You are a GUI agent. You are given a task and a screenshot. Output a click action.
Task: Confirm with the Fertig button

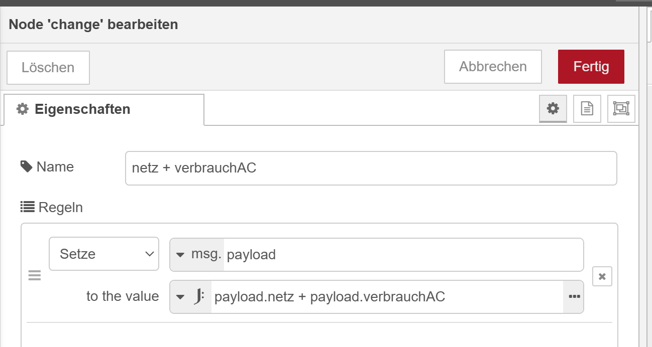pos(591,66)
